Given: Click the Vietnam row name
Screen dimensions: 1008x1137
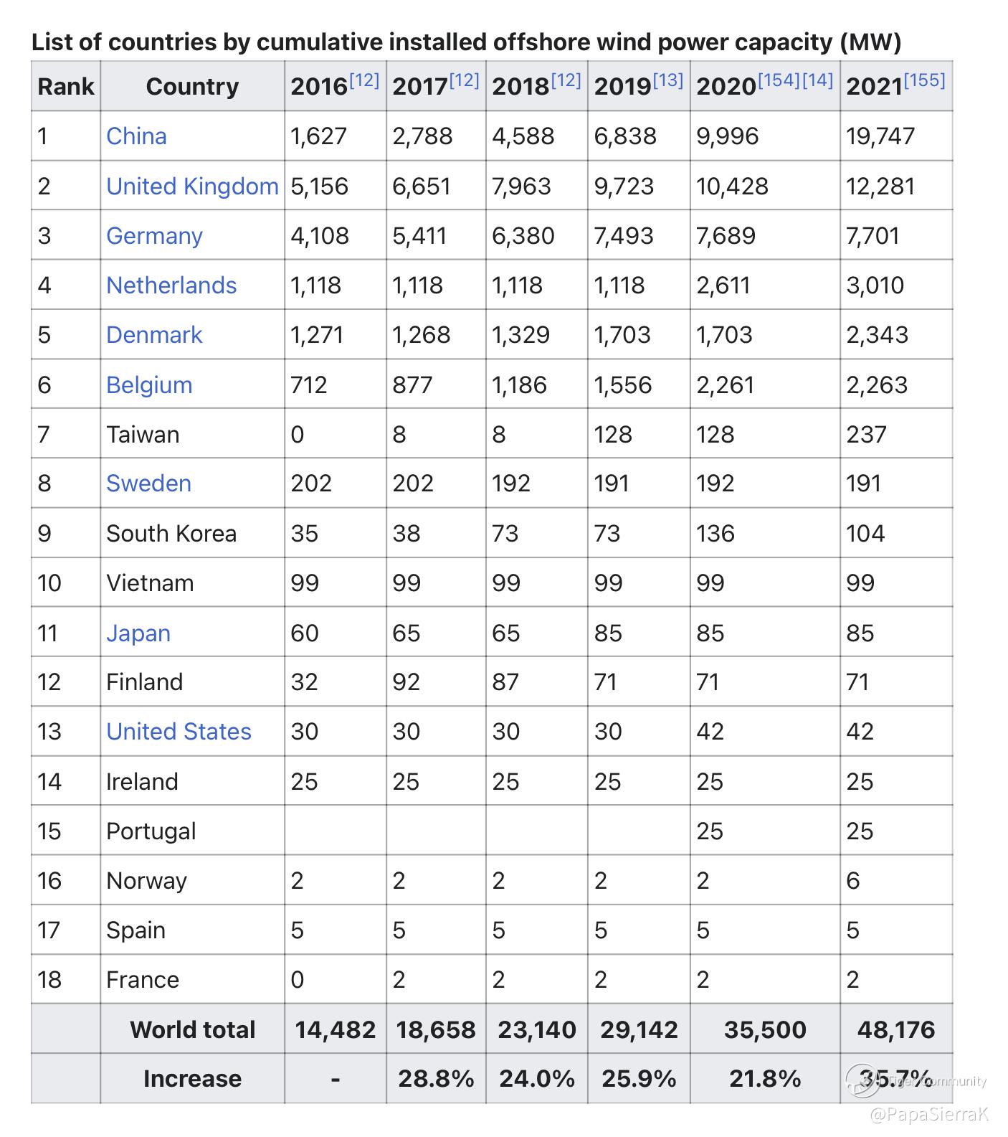Looking at the screenshot, I should point(150,583).
